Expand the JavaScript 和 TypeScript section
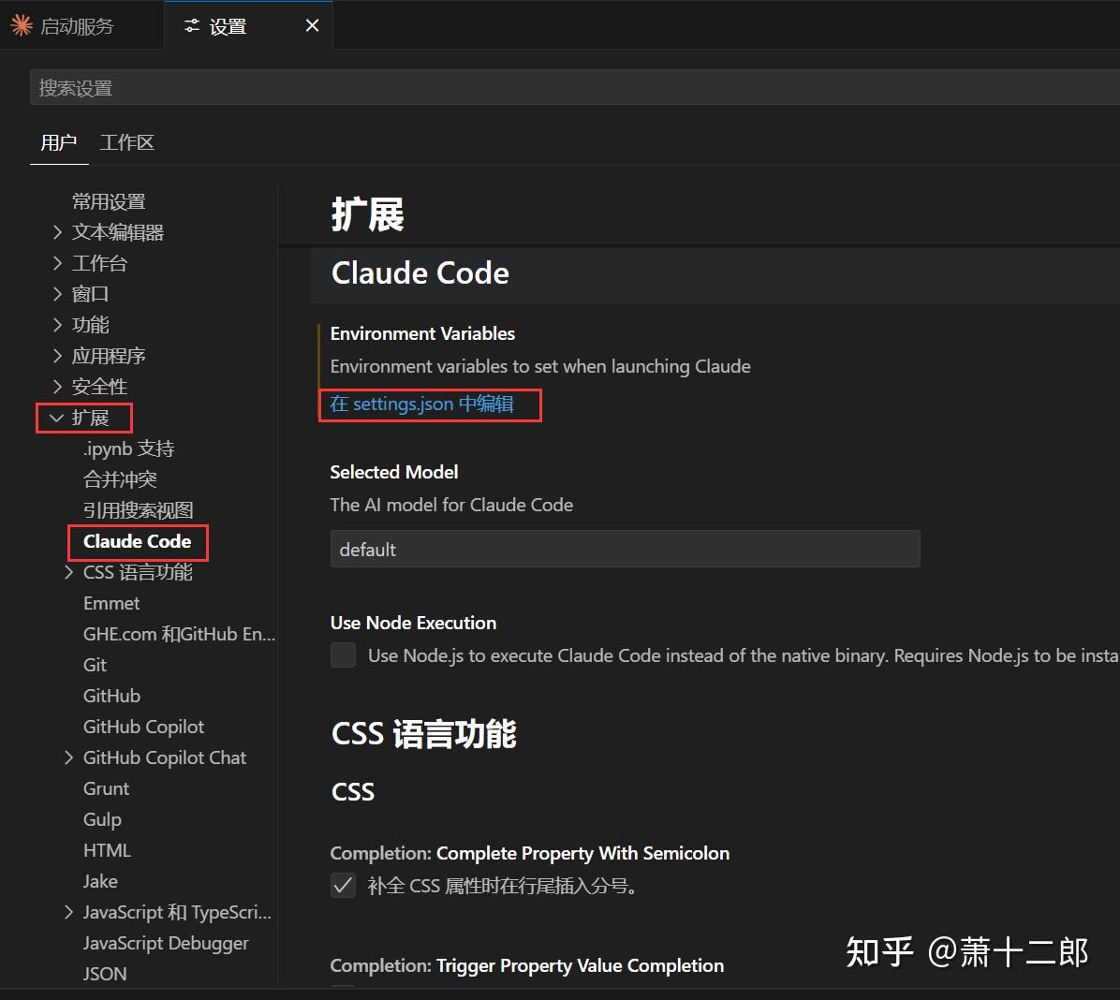The width and height of the screenshot is (1120, 1000). click(68, 912)
